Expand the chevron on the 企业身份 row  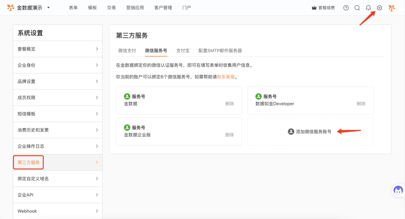97,65
